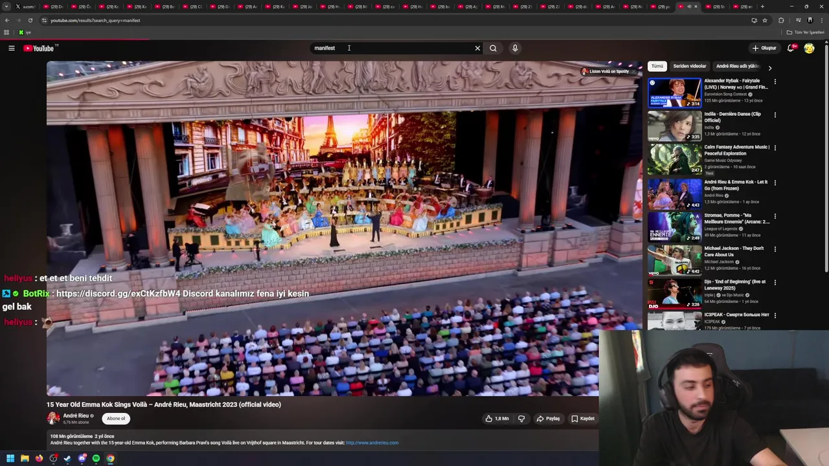This screenshot has width=829, height=466.
Task: Open the André Rieu channel name
Action: point(76,416)
